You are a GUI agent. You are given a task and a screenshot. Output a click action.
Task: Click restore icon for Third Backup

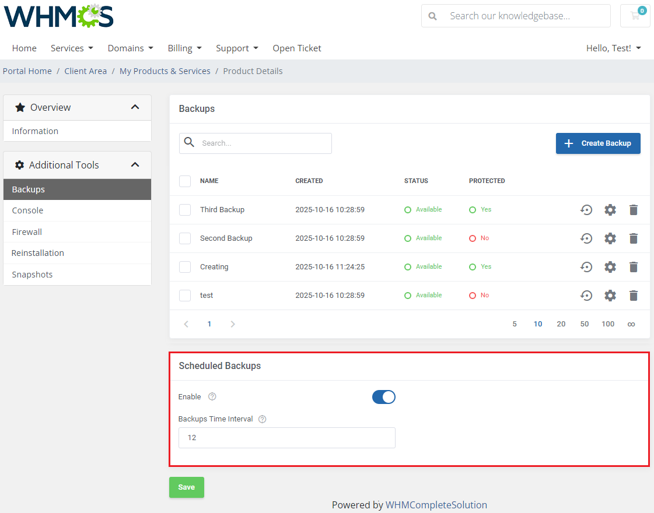pos(586,210)
